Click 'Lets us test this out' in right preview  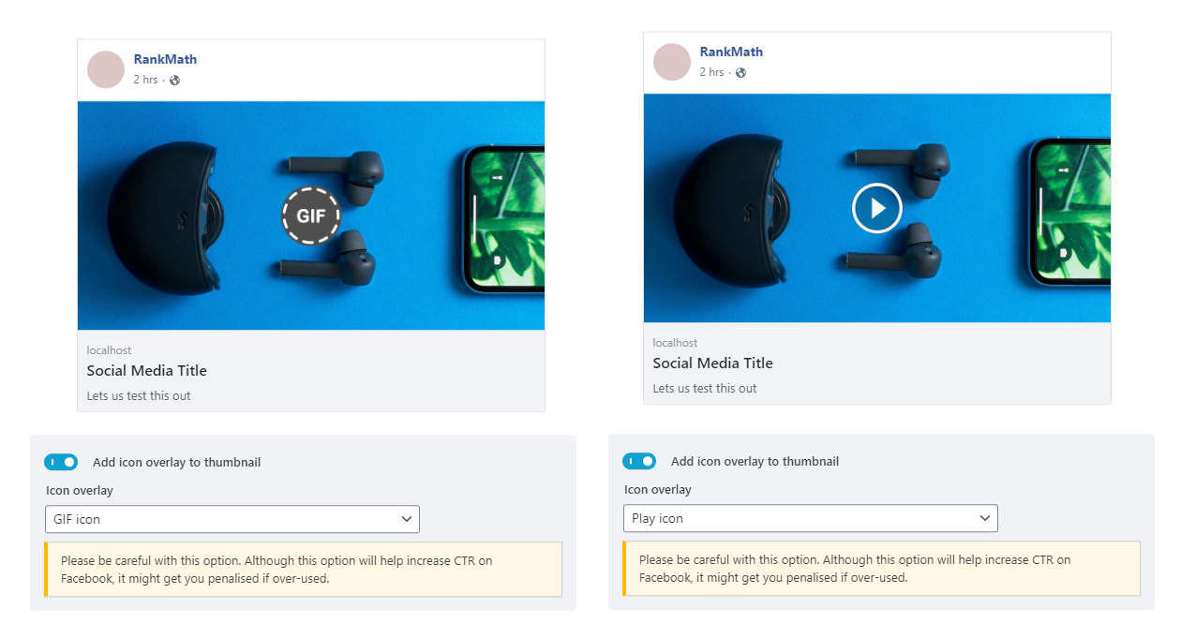point(704,388)
